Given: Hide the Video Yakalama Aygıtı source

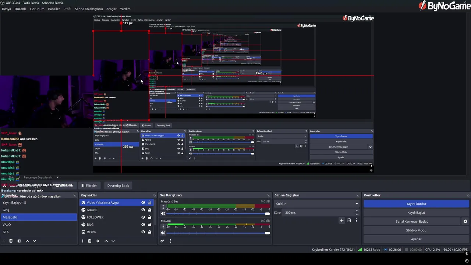Looking at the screenshot, I should pyautogui.click(x=143, y=202).
